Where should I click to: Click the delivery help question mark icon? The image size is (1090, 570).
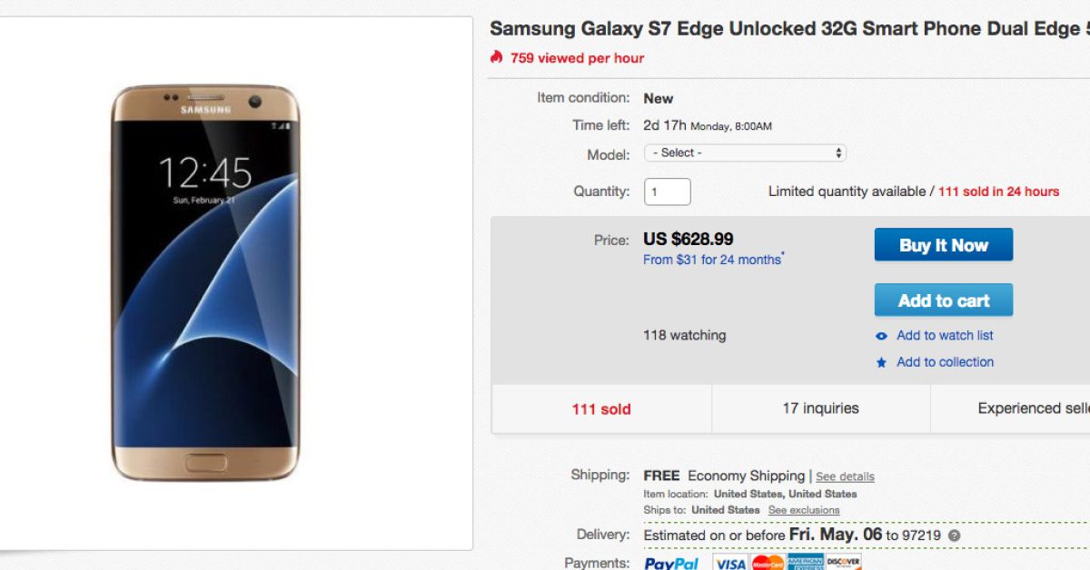(x=954, y=536)
